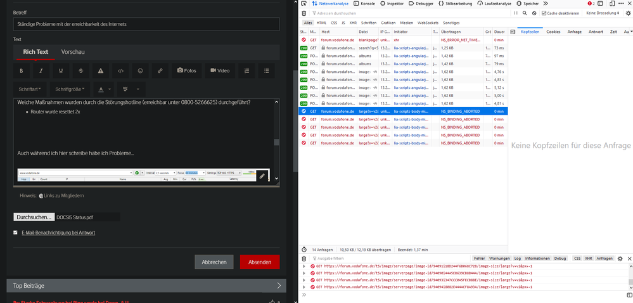633x303 pixels.
Task: Insert a video with the Video button
Action: click(x=220, y=71)
